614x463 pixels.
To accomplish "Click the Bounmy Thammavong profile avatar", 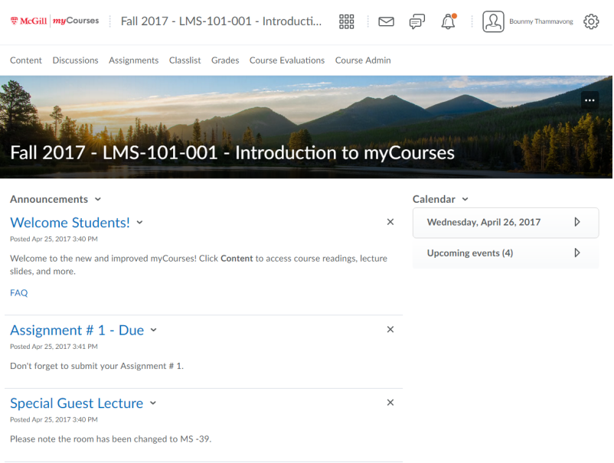I will (493, 21).
